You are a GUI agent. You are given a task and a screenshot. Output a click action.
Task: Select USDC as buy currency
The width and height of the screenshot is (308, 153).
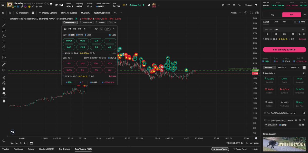tap(80, 35)
